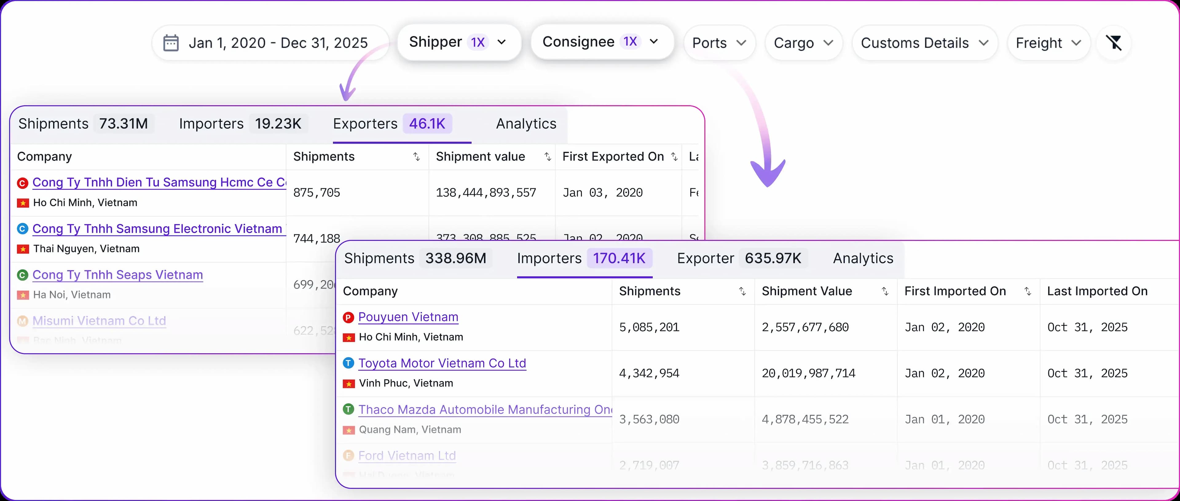Sort importers by Shipment Value
Viewport: 1180px width, 501px height.
pyautogui.click(x=885, y=291)
